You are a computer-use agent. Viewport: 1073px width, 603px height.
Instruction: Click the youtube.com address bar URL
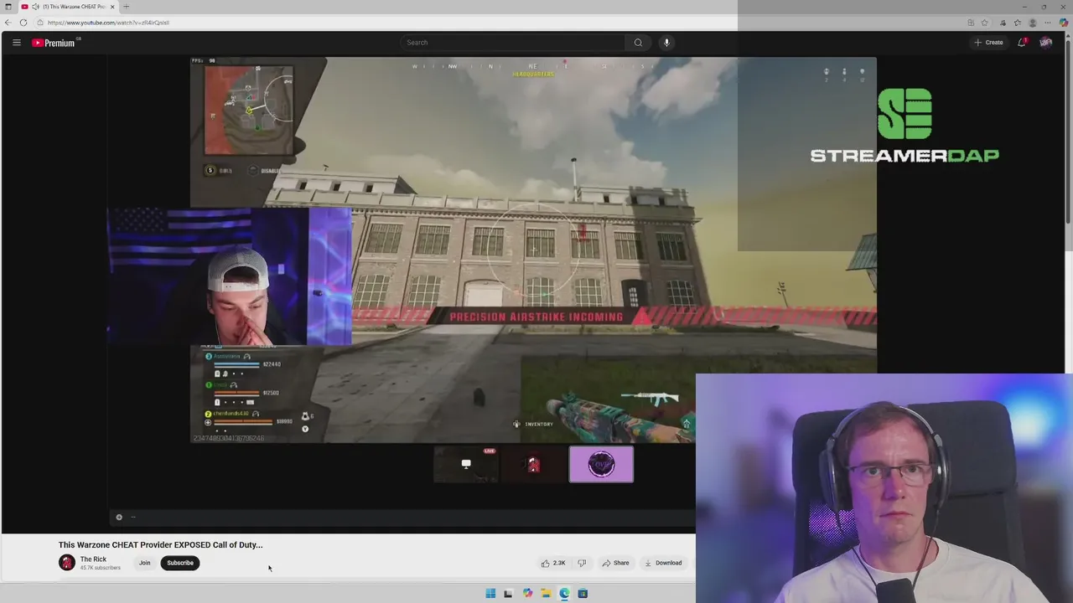pos(108,23)
